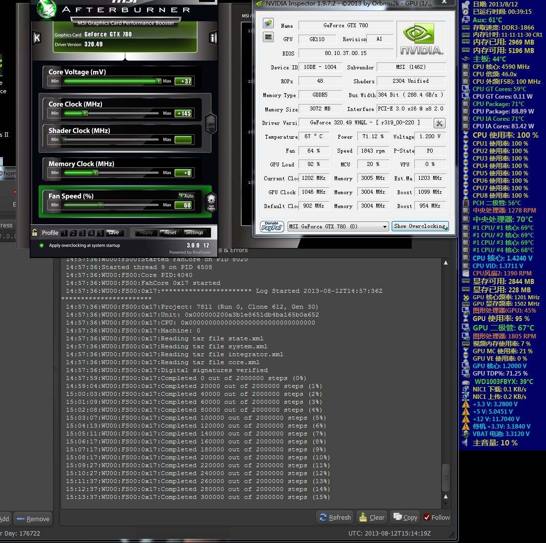This screenshot has height=543, width=546.
Task: Click the Afterburner Apply button
Action: pos(146,232)
